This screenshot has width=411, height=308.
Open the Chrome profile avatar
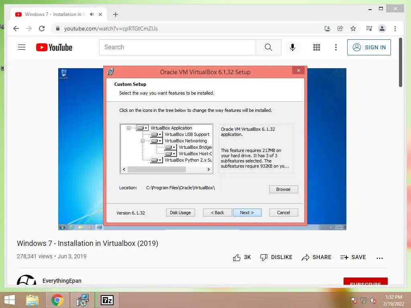coord(382,28)
